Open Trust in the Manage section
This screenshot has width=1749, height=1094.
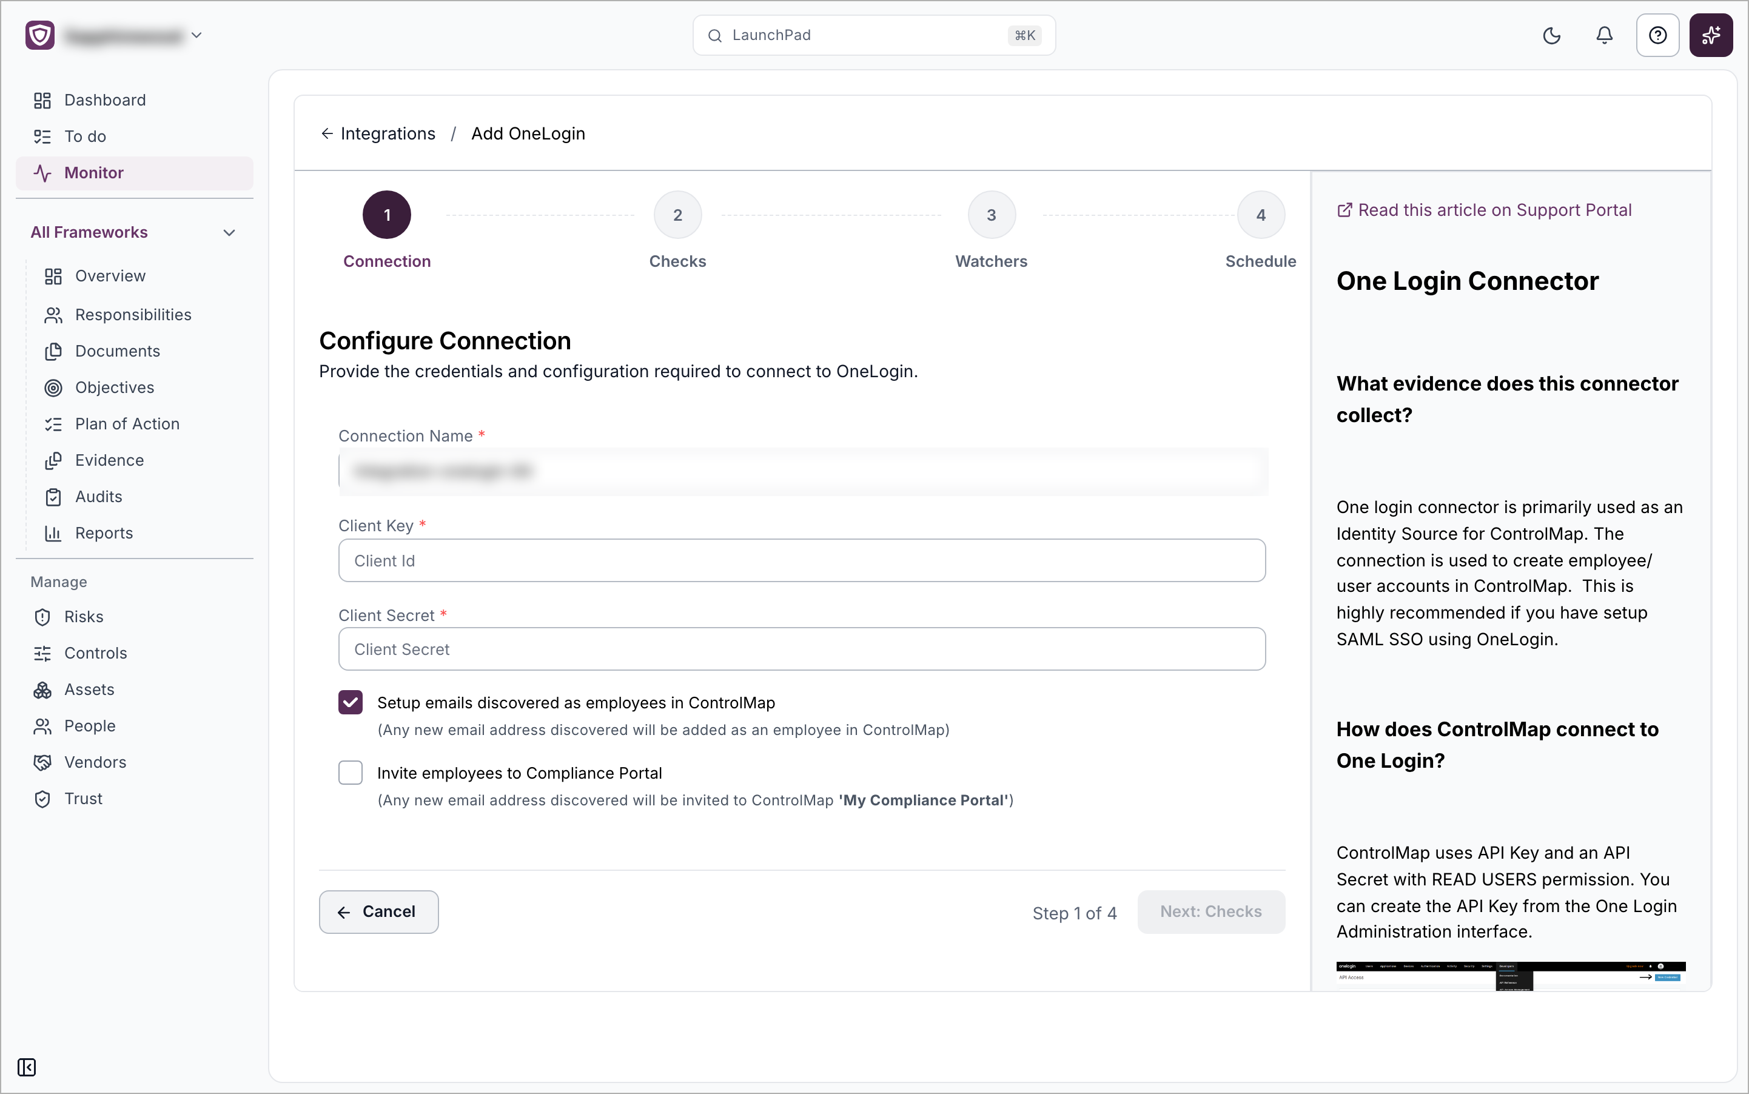pos(135,799)
